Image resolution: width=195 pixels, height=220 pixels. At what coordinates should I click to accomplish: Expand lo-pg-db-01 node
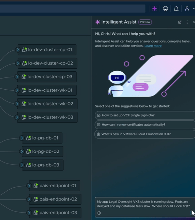tap(22, 138)
